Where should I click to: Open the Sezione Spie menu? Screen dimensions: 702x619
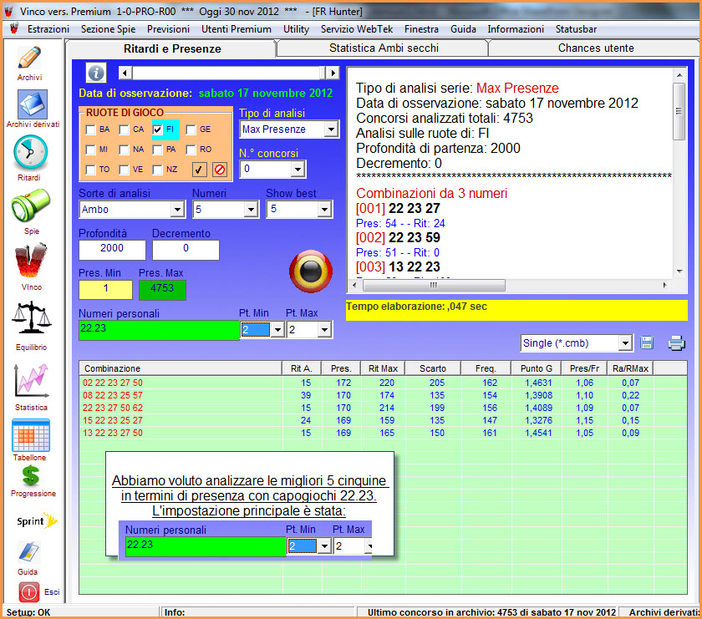[108, 29]
